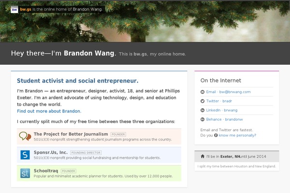Open The Project for Better Journalism title
This screenshot has height=193, width=290.
71,134
